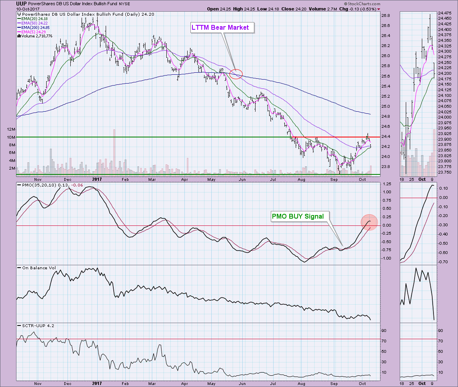The image size is (458, 387).
Task: Click the red circle marking EMA crossover
Action: click(x=237, y=74)
